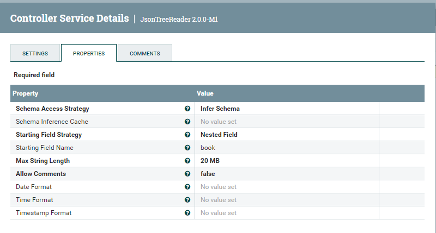
Task: Switch to the Settings tab
Action: tap(35, 53)
